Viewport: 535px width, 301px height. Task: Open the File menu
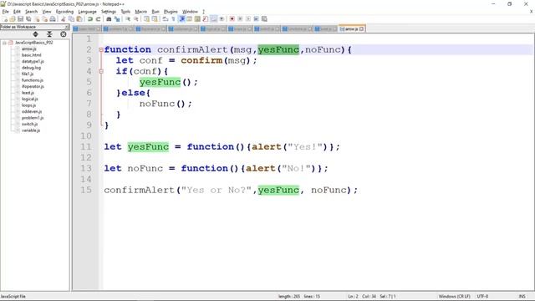6,12
